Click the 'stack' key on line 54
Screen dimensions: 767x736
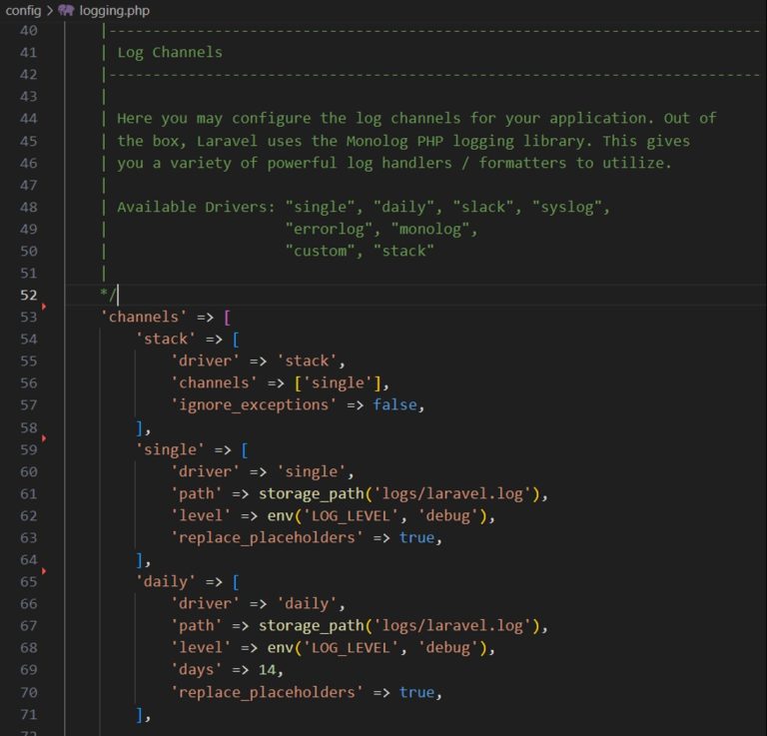166,339
